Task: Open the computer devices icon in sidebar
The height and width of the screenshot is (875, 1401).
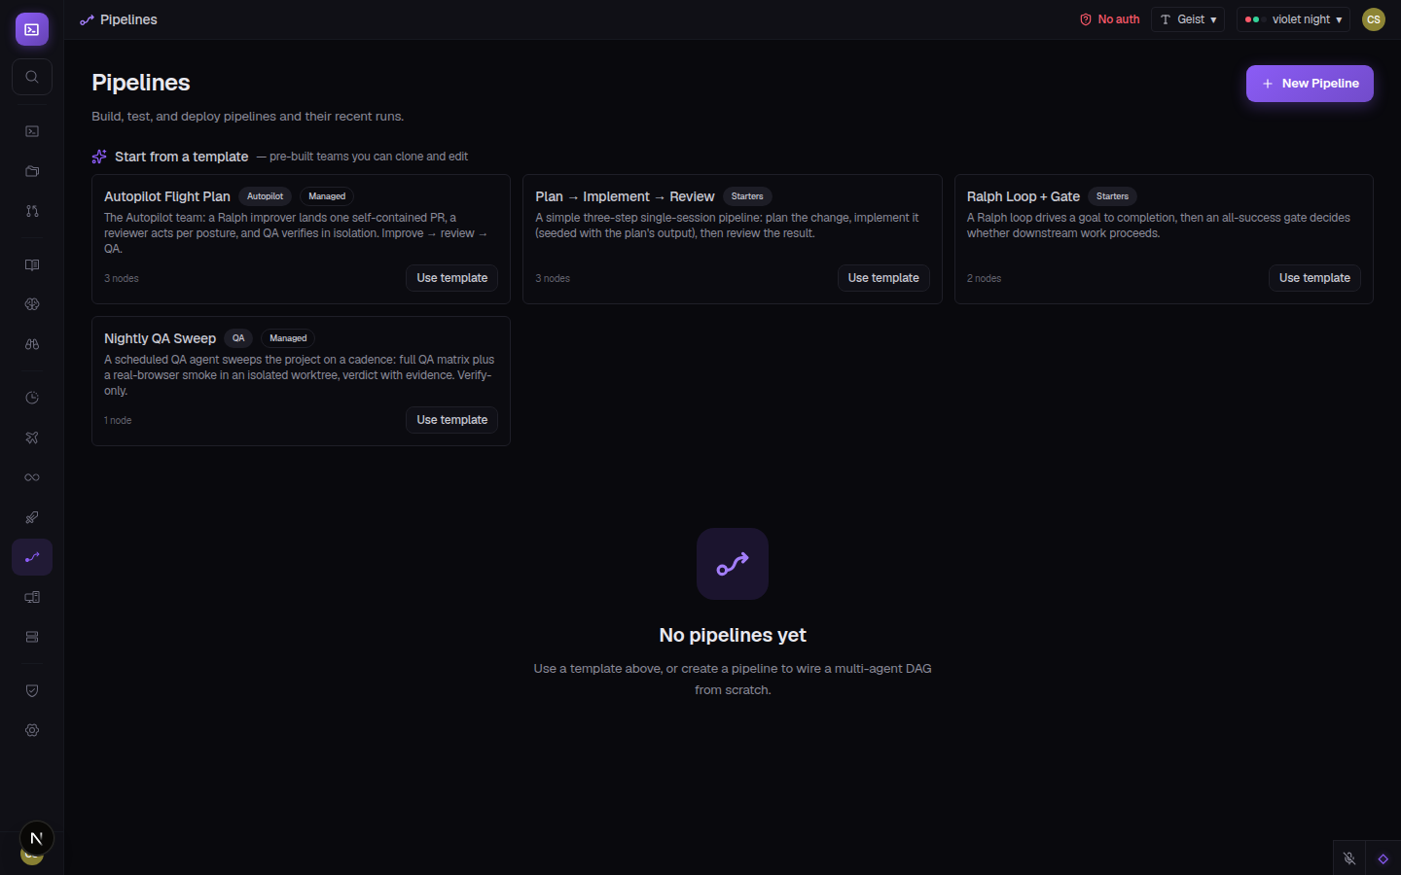Action: [32, 597]
